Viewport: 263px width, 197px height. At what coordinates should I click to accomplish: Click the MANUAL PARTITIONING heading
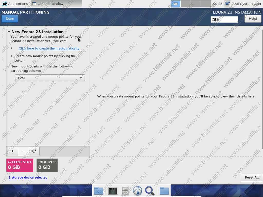pos(25,12)
